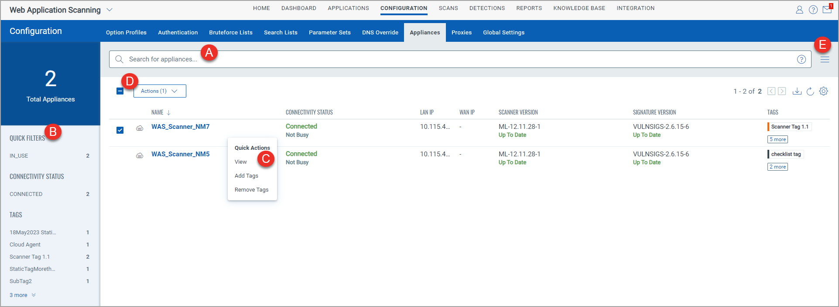
Task: Refresh the appliances table
Action: pos(810,91)
